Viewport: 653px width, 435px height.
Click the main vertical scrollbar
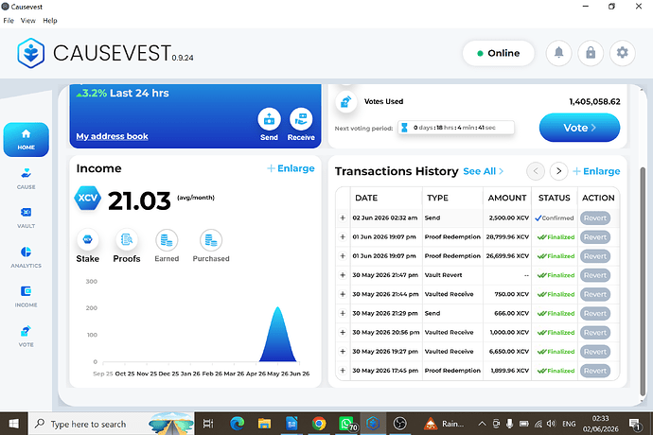(643, 281)
